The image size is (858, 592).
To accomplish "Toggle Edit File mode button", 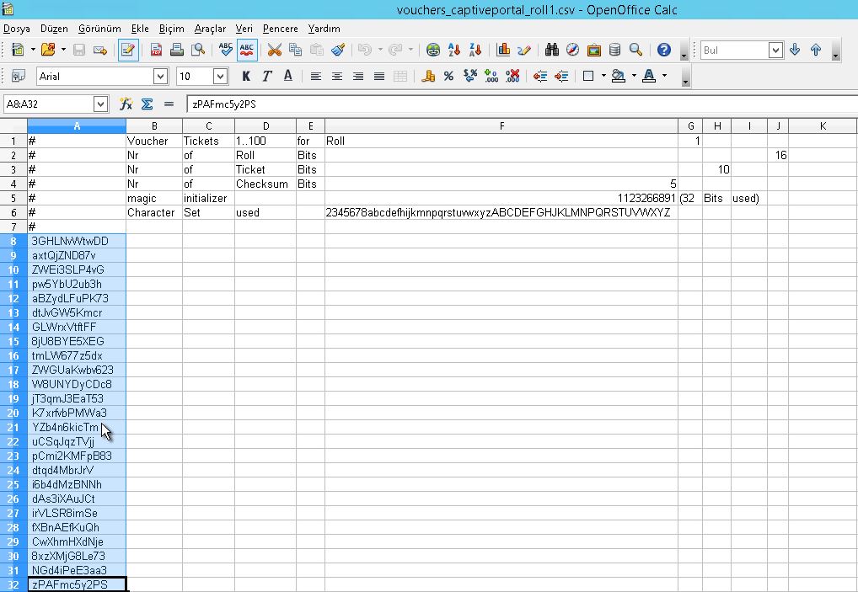I will coord(128,50).
